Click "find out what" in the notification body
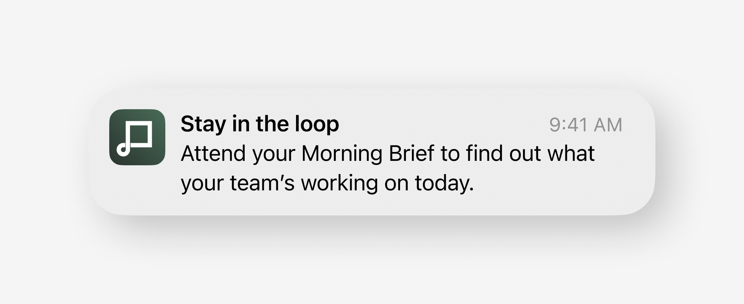744x304 pixels. [x=530, y=153]
